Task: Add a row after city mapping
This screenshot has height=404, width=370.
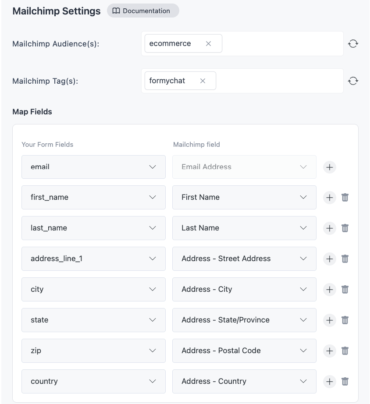Action: point(330,290)
